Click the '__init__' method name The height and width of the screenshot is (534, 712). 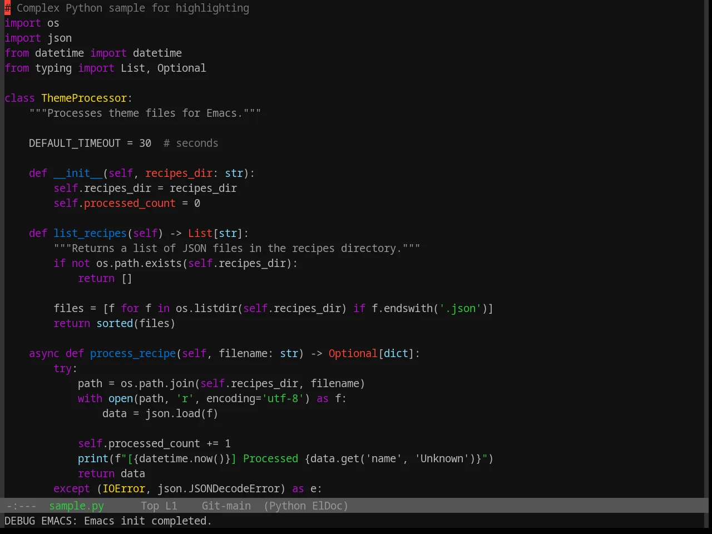pyautogui.click(x=78, y=173)
